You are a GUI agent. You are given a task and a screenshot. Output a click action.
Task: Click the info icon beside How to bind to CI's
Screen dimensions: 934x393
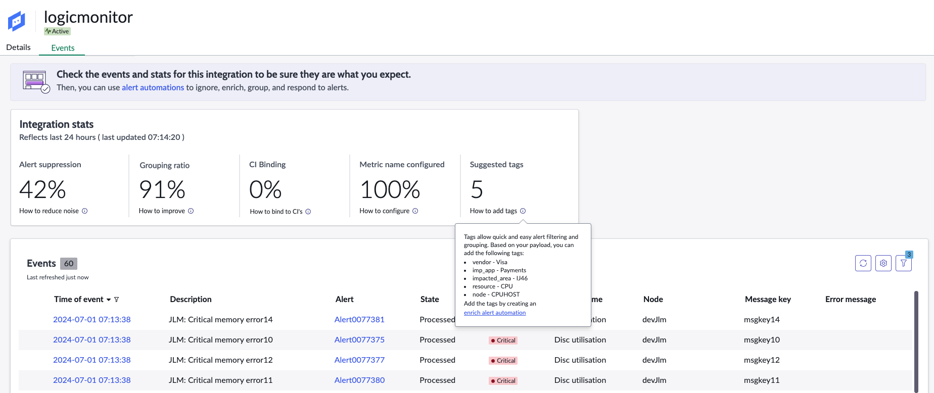[308, 212]
